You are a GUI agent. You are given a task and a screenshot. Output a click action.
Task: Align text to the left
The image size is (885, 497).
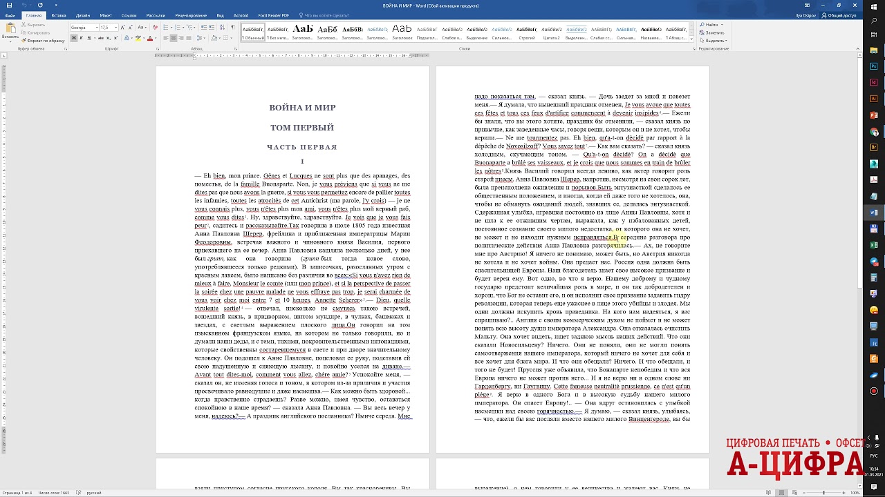pos(166,38)
